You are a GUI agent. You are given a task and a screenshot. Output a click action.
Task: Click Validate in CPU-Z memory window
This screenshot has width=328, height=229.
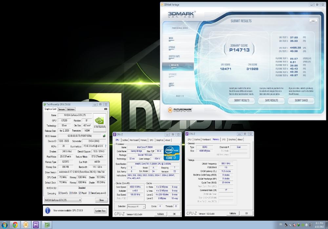[233, 213]
